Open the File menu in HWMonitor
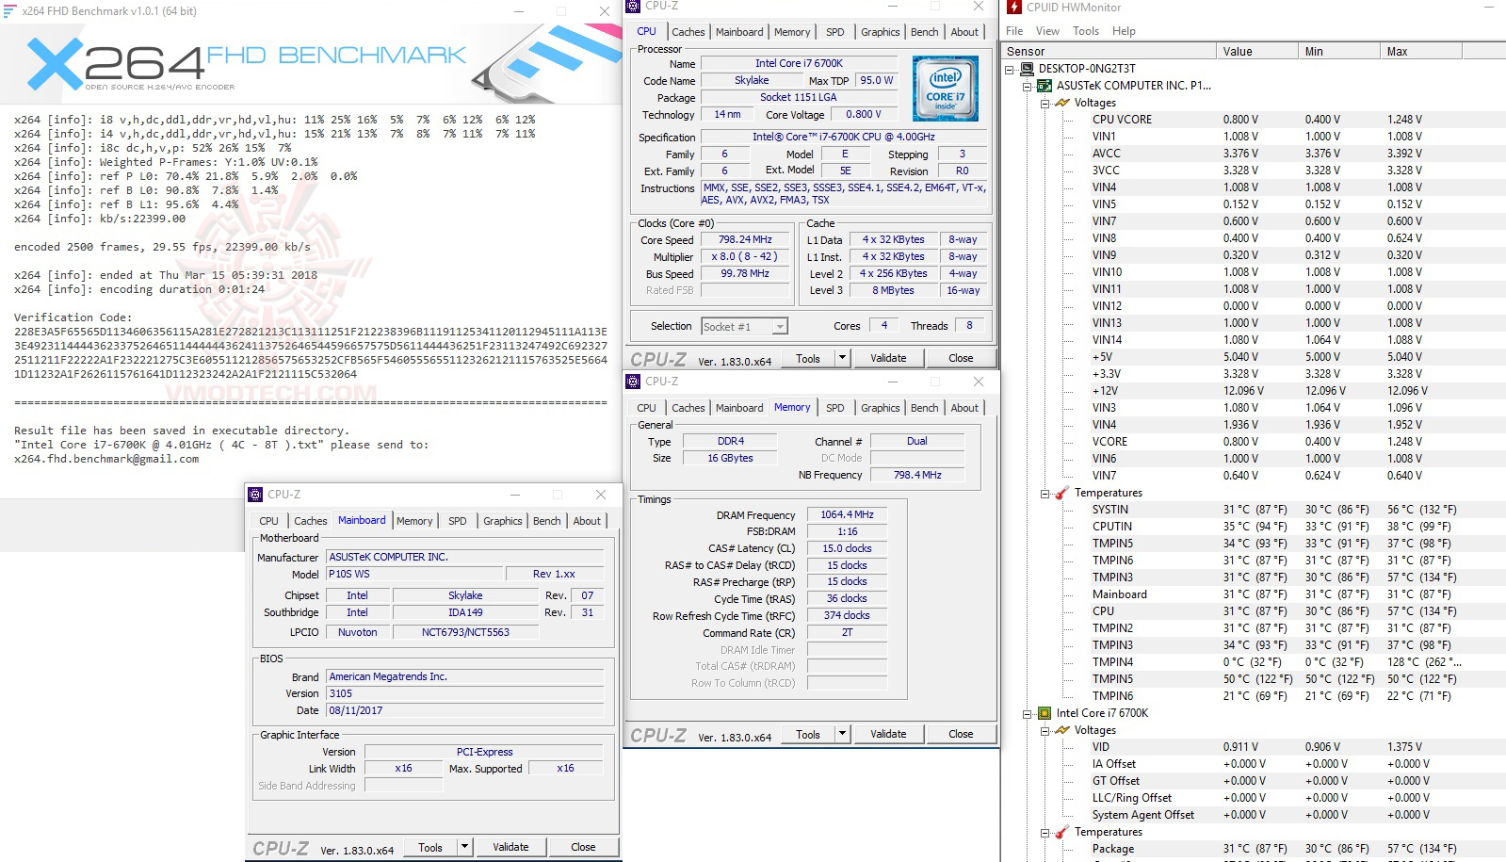This screenshot has width=1506, height=862. point(1014,31)
